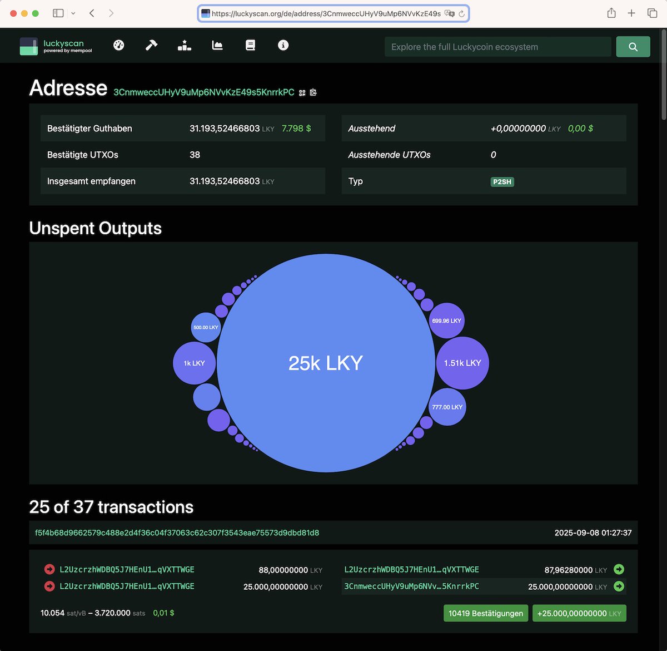Click into the Explore Luckycoin ecosystem search field
This screenshot has width=667, height=651.
click(497, 47)
